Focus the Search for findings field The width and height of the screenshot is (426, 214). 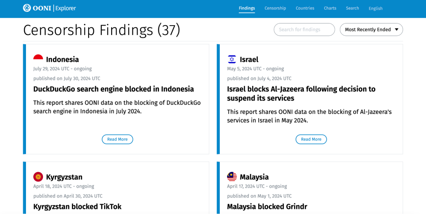pos(304,29)
